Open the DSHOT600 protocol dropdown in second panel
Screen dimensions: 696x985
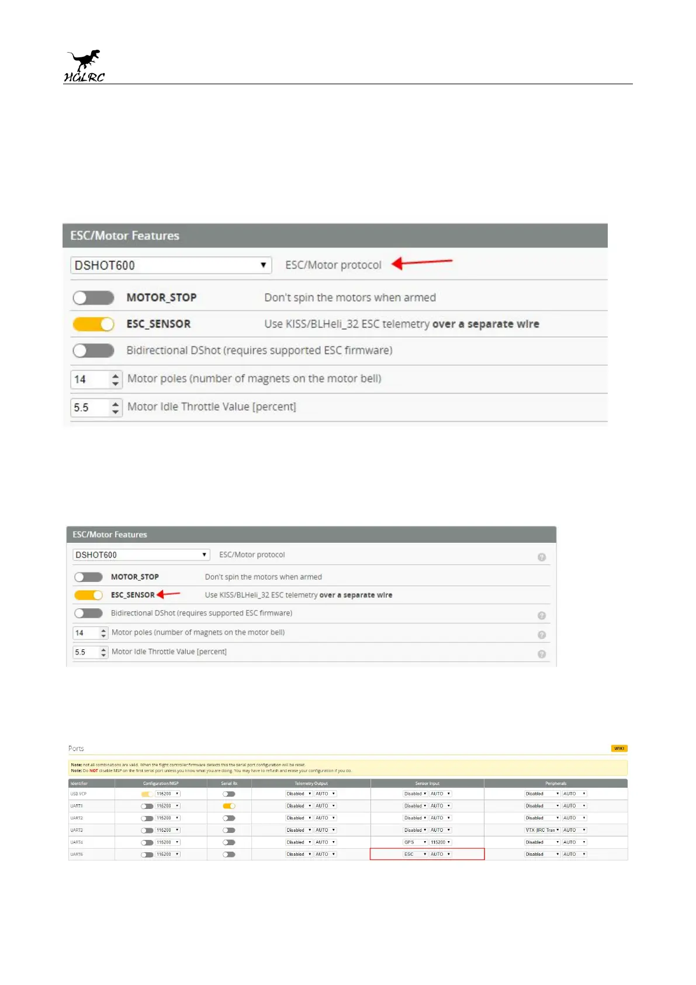point(141,555)
